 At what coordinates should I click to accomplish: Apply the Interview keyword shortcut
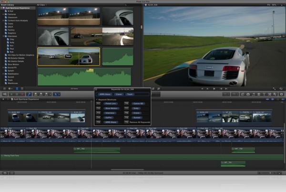click(110, 113)
